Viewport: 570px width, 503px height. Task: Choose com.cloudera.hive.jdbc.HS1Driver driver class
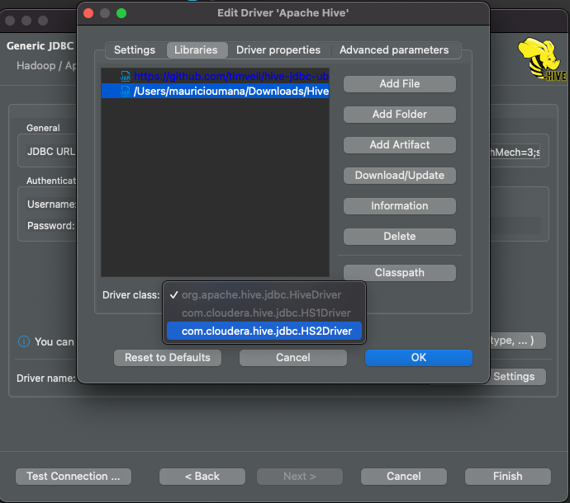[x=264, y=313]
